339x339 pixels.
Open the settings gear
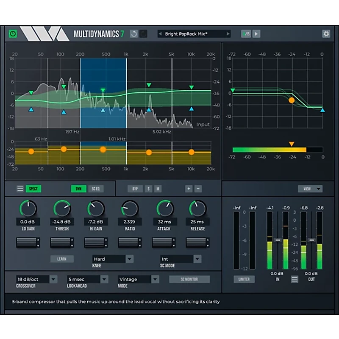click(x=326, y=34)
